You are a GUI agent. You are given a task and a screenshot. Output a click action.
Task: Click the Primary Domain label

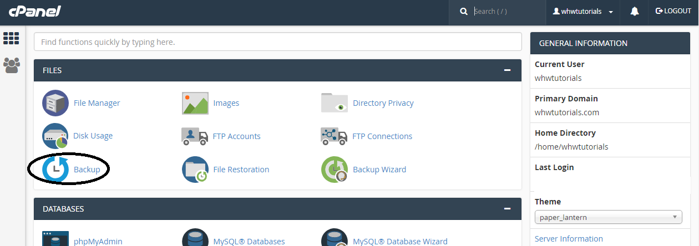point(566,99)
